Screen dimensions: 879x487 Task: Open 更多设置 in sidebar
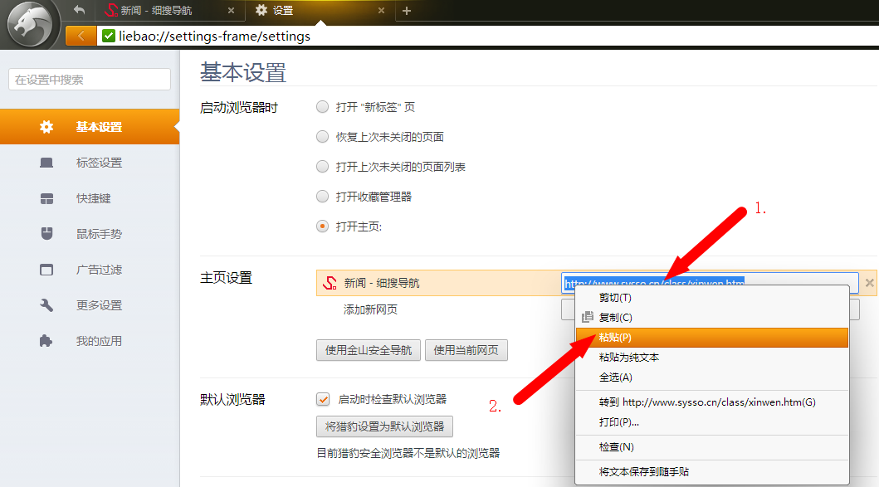(90, 305)
